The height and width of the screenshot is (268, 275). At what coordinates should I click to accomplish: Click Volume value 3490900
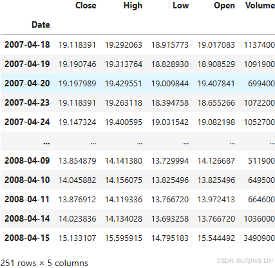tap(260, 238)
